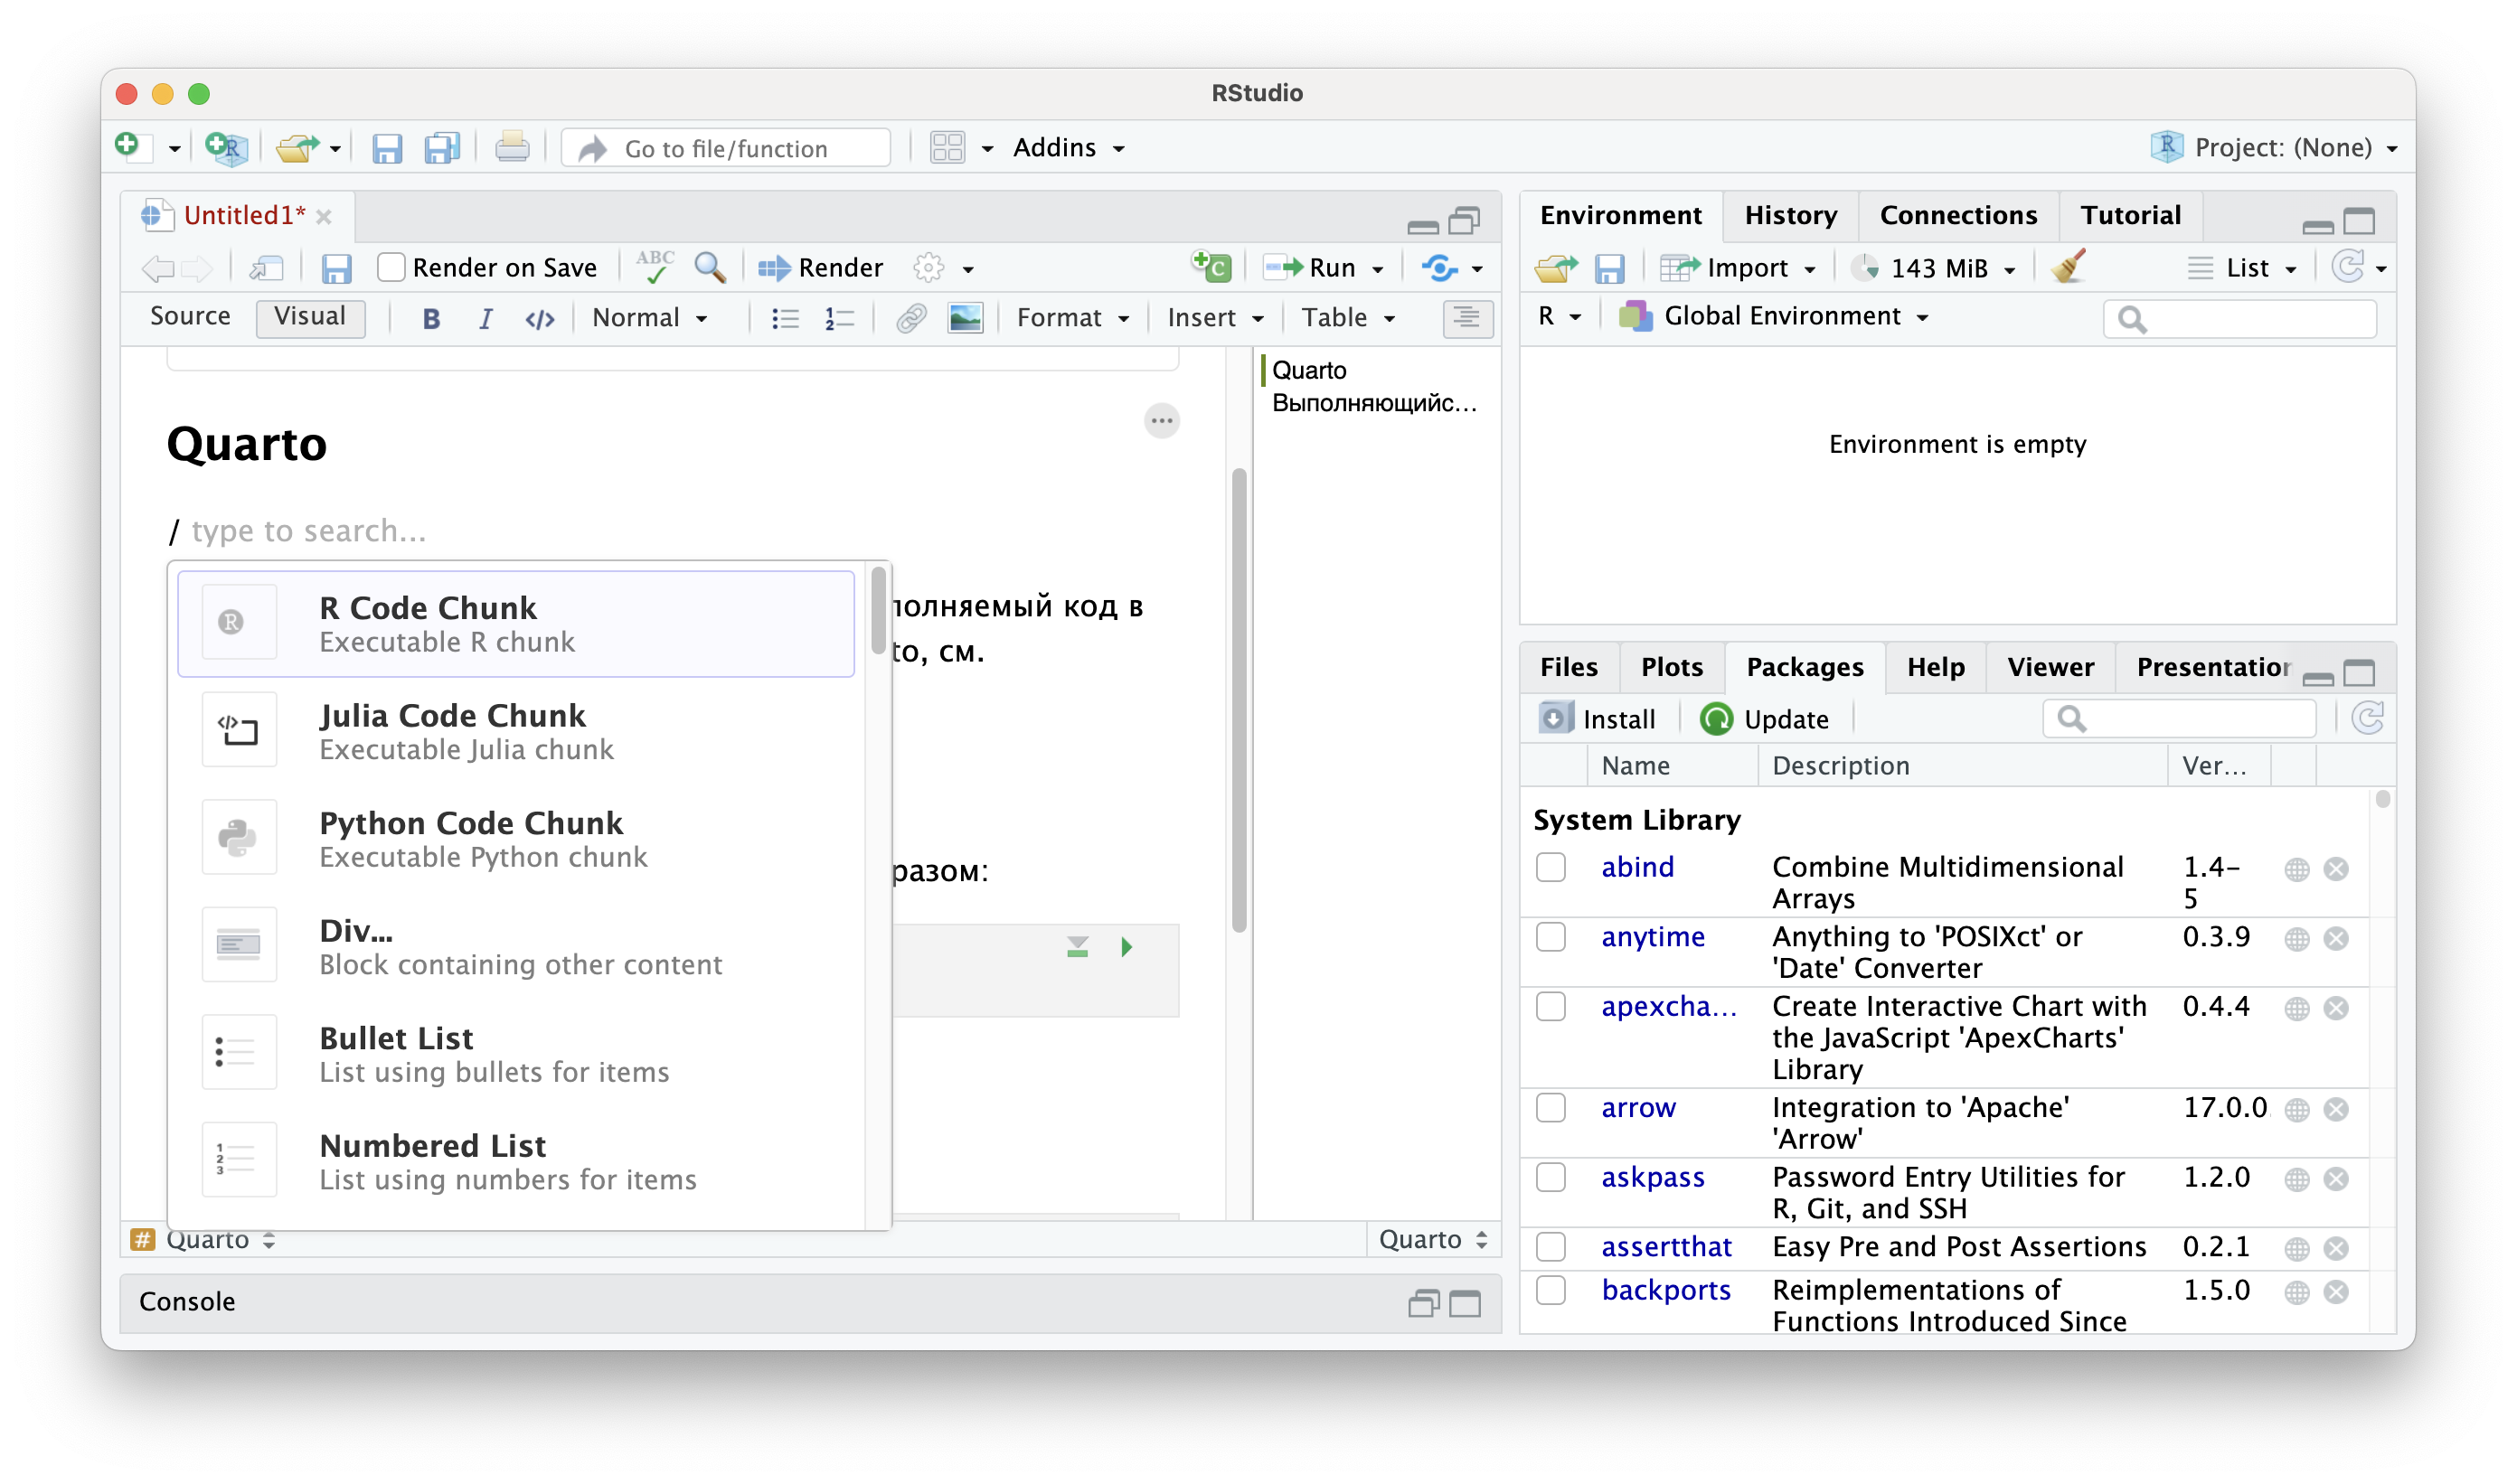Click the Render options gear icon

tap(929, 268)
